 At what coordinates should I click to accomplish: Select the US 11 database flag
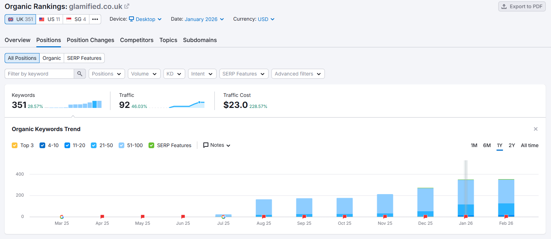[49, 19]
